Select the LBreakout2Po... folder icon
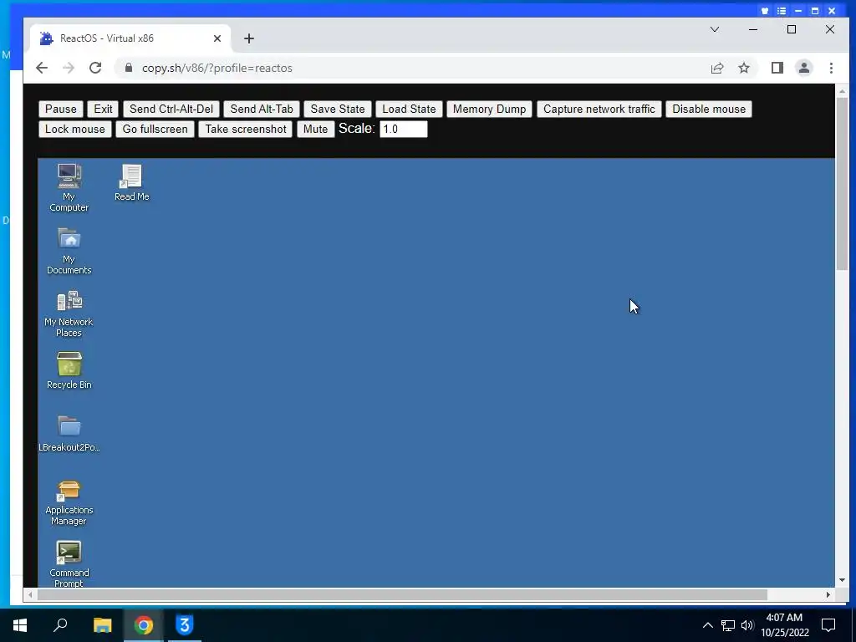Image resolution: width=856 pixels, height=642 pixels. [69, 434]
